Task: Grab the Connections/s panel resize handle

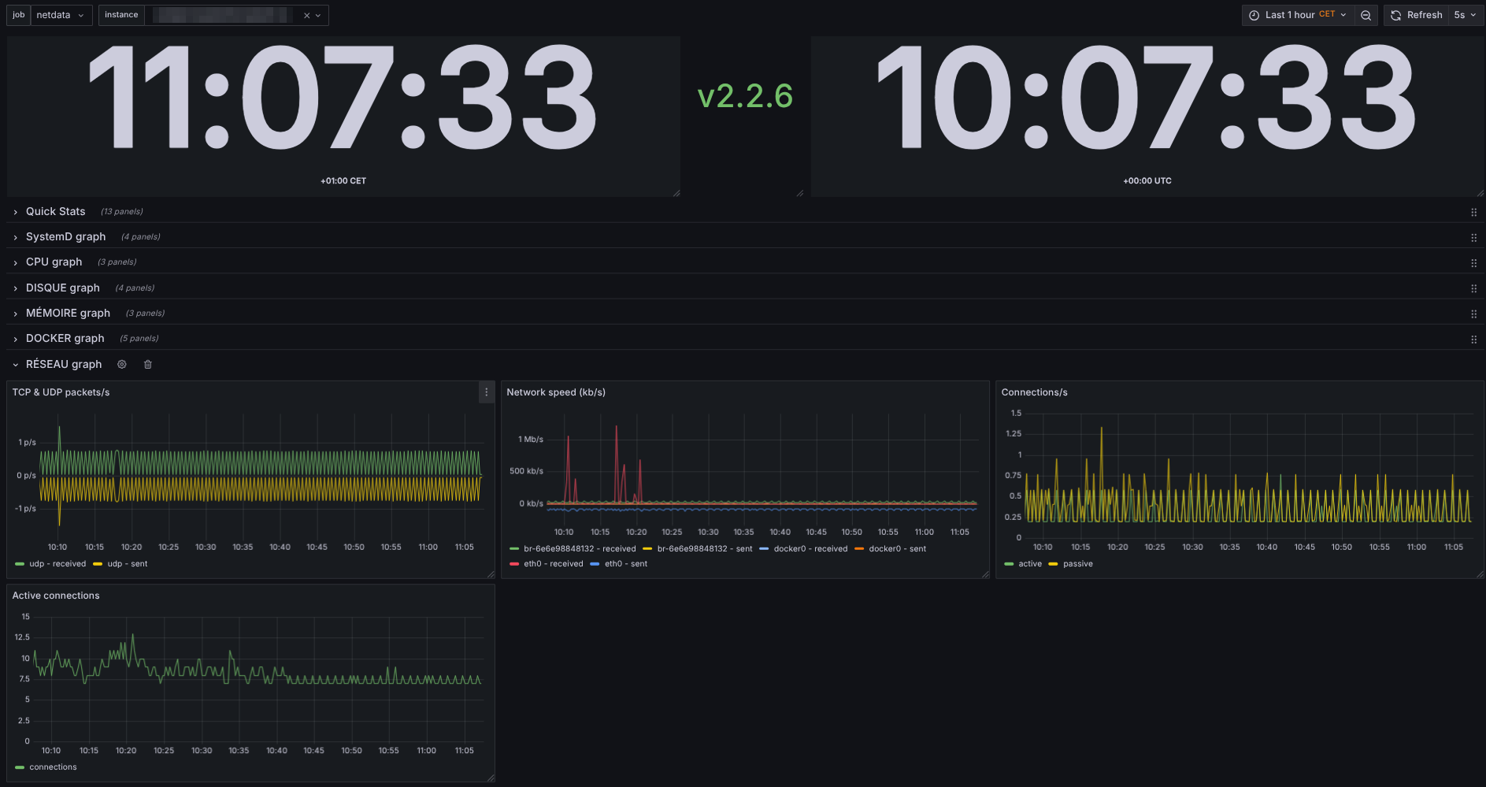Action: [1480, 574]
